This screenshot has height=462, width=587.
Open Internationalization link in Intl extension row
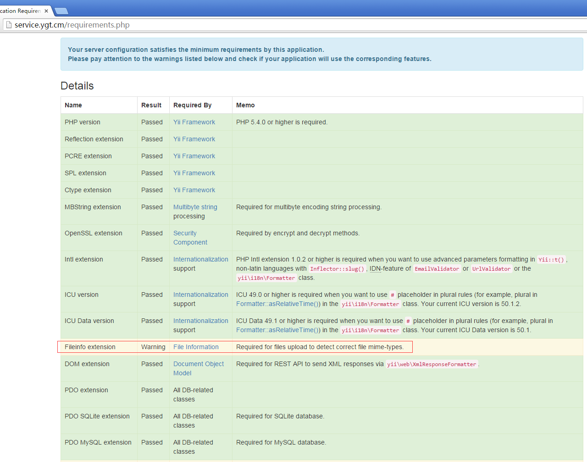(x=200, y=259)
